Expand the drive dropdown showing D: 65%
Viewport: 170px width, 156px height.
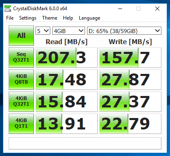[x=124, y=31]
